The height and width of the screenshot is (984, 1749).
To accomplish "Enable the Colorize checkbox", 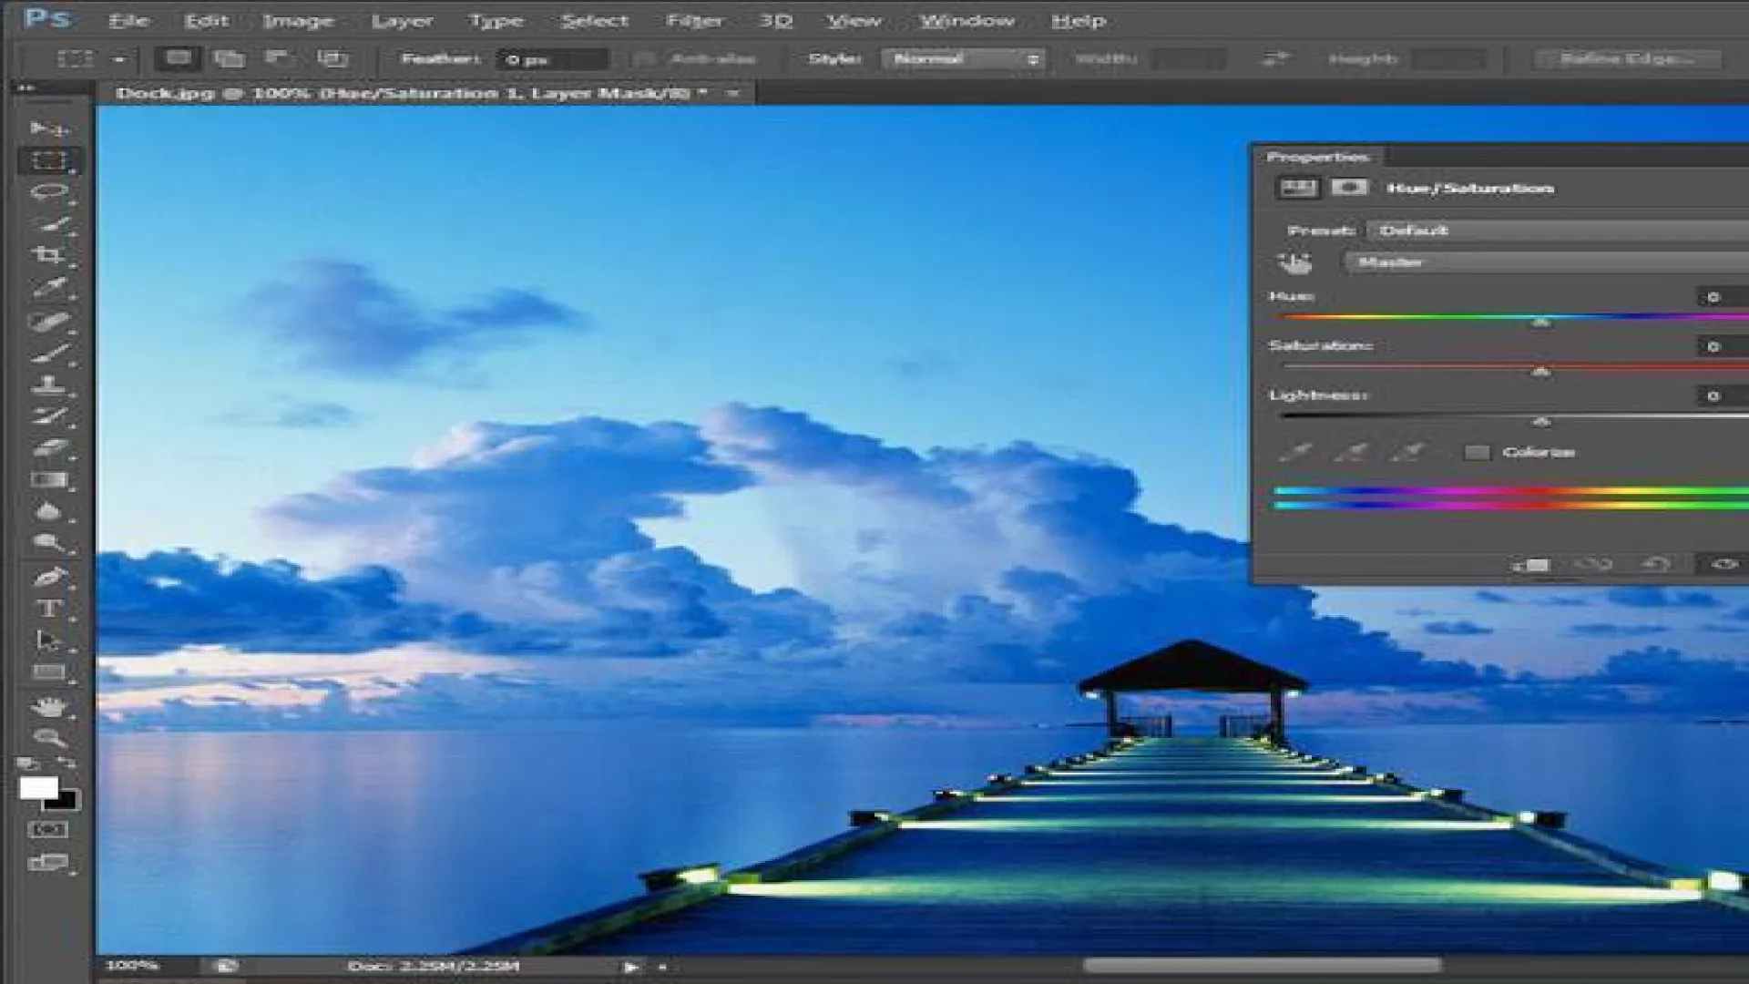I will [x=1476, y=453].
